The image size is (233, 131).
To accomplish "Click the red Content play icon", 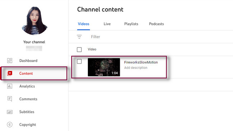I will pyautogui.click(x=10, y=73).
